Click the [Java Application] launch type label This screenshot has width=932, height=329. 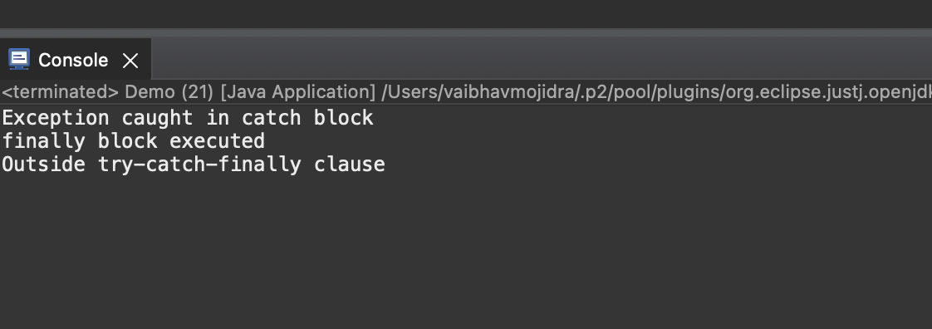pyautogui.click(x=297, y=92)
